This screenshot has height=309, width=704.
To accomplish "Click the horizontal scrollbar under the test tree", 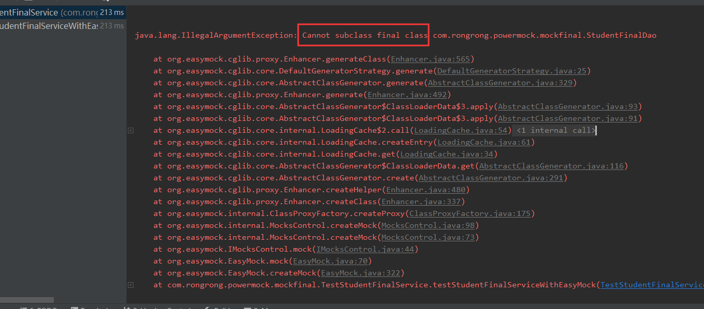I will click(27, 300).
